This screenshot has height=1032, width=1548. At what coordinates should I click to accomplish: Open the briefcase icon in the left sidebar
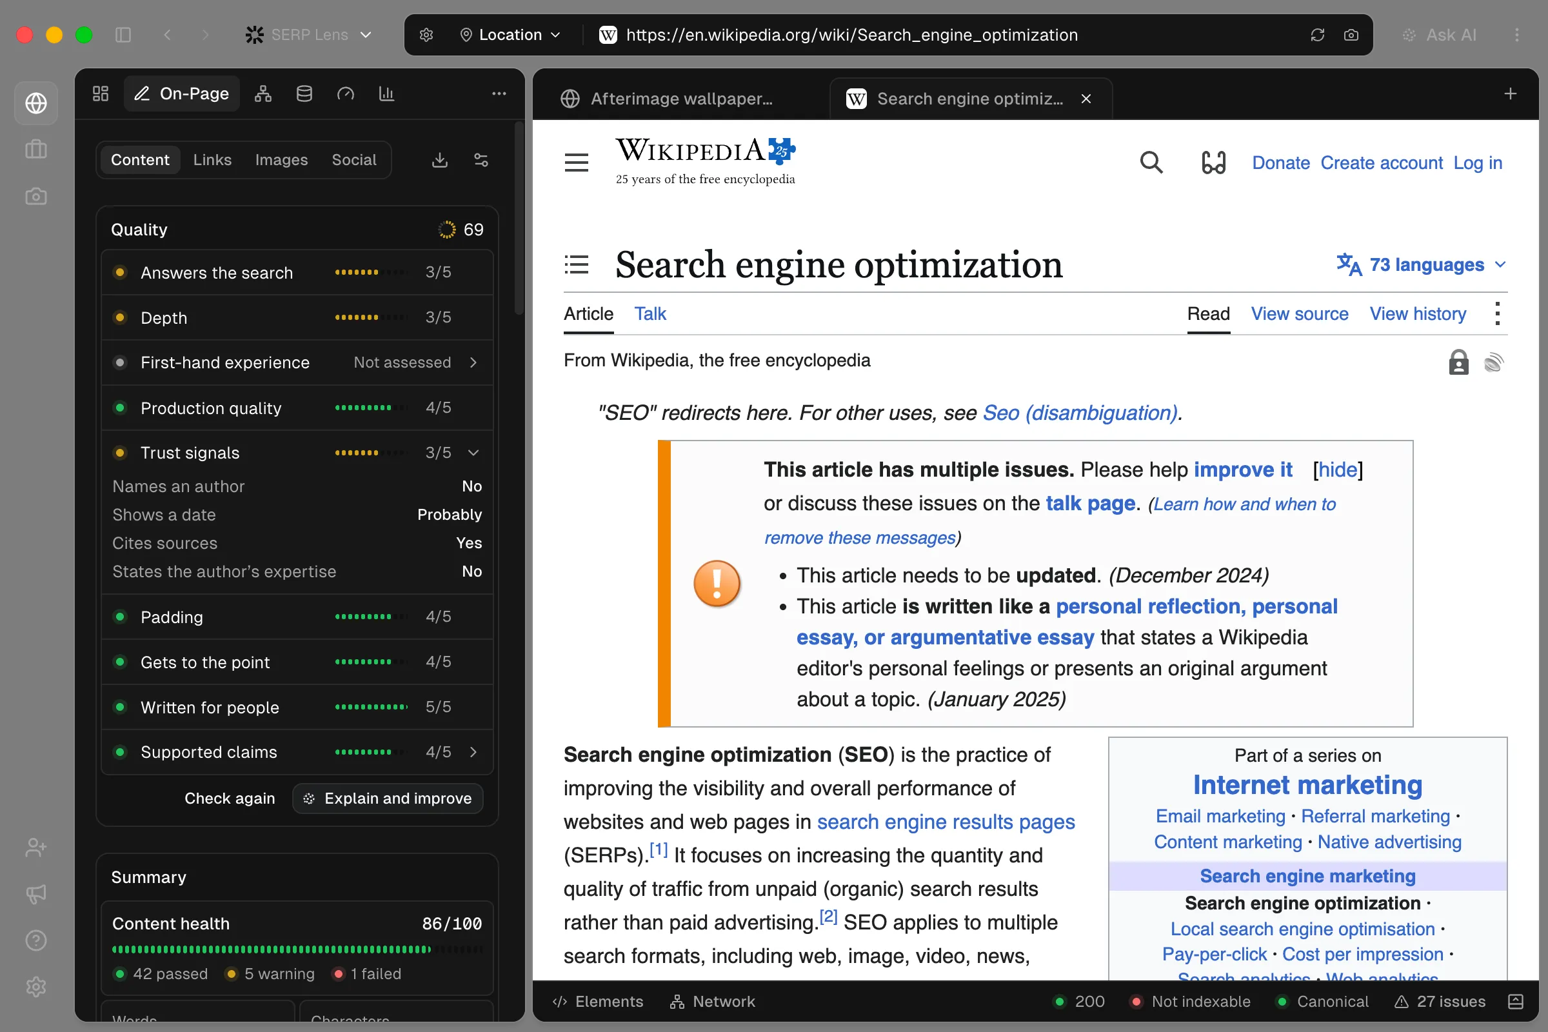[36, 150]
